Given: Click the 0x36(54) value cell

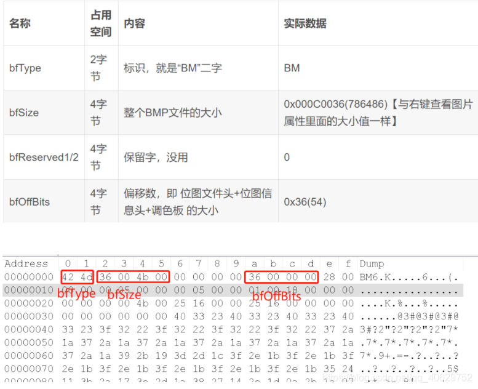Looking at the screenshot, I should (378, 202).
